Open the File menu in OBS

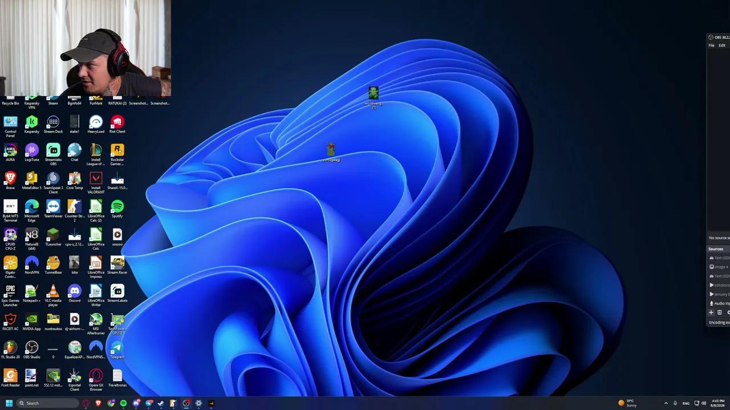tap(711, 46)
